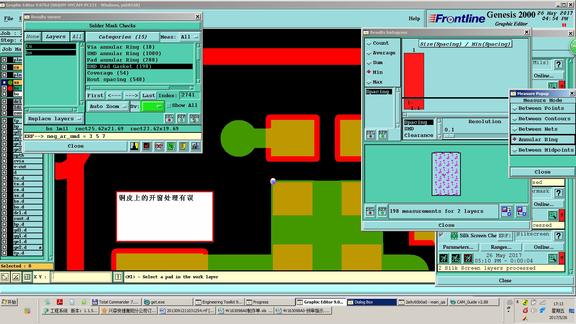Viewport: 576px width, 324px height.
Task: Click the magnifier icon above 'cessed' status
Action: [x=552, y=215]
